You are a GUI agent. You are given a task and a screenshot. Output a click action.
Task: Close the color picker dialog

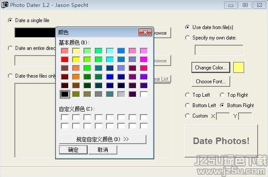(x=145, y=33)
